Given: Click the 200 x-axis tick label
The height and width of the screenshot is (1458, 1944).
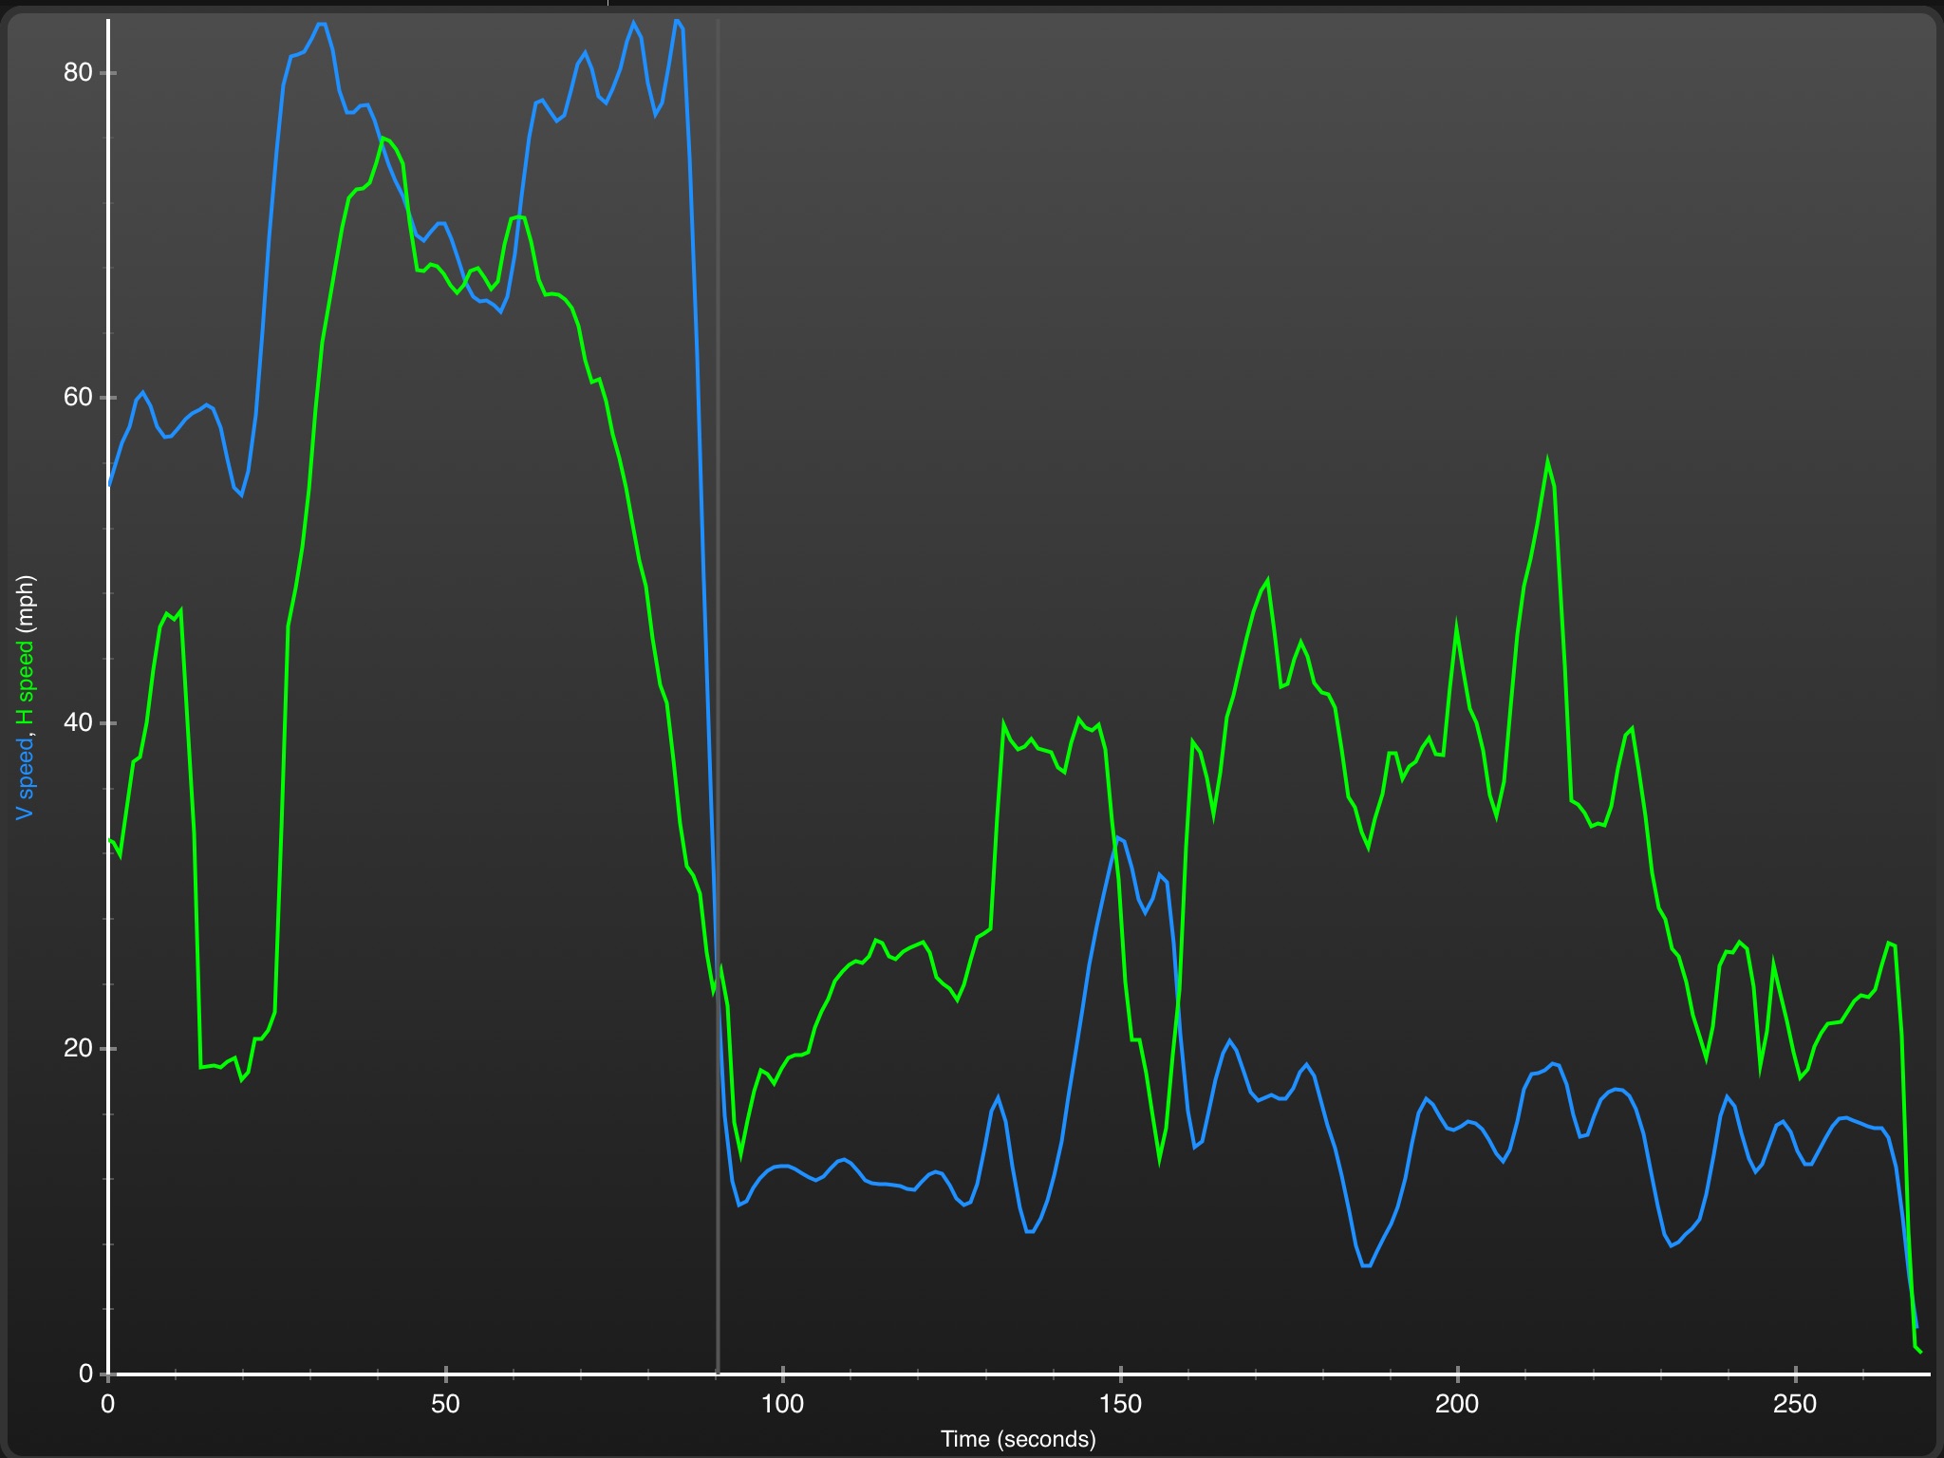Looking at the screenshot, I should click(1458, 1404).
